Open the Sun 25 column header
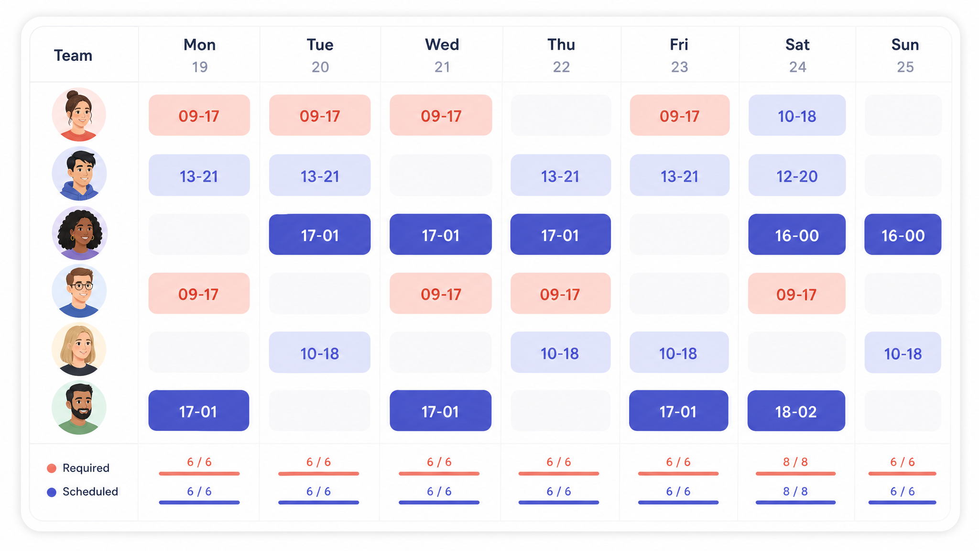 point(905,55)
